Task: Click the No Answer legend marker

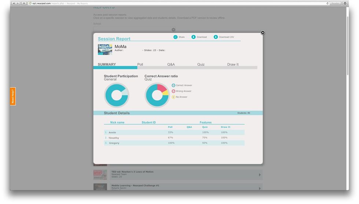Action: pos(173,97)
